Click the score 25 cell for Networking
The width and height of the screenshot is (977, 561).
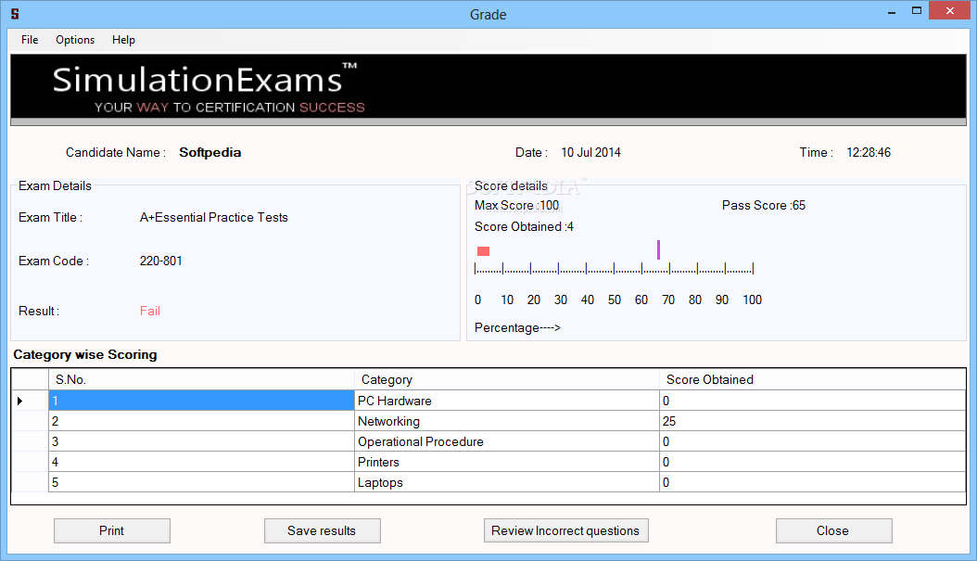click(x=813, y=421)
